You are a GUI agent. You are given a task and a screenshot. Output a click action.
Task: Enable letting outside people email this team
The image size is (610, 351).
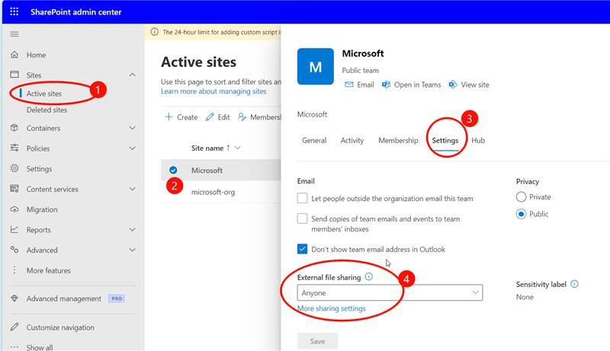click(x=302, y=198)
